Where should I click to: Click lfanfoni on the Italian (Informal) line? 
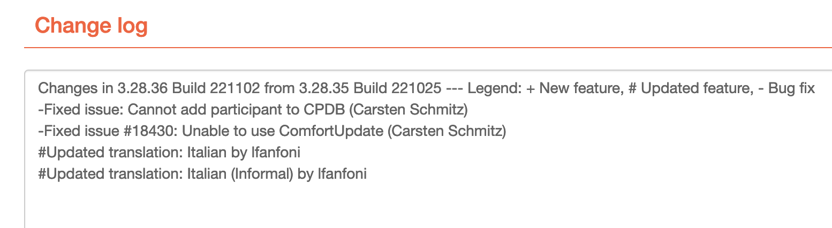coord(342,174)
